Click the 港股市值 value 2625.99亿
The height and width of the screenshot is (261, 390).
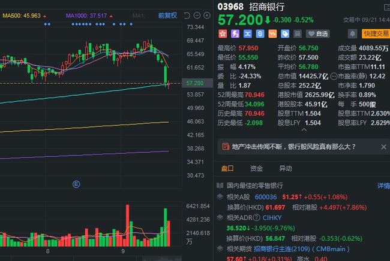click(320, 95)
